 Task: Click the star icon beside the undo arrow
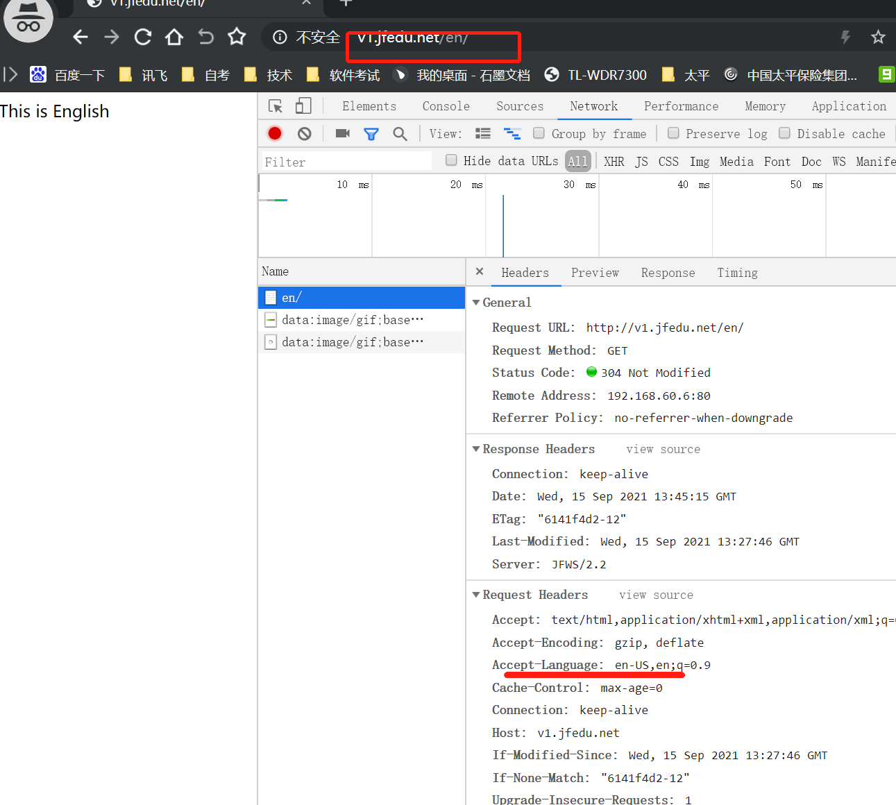coord(237,36)
